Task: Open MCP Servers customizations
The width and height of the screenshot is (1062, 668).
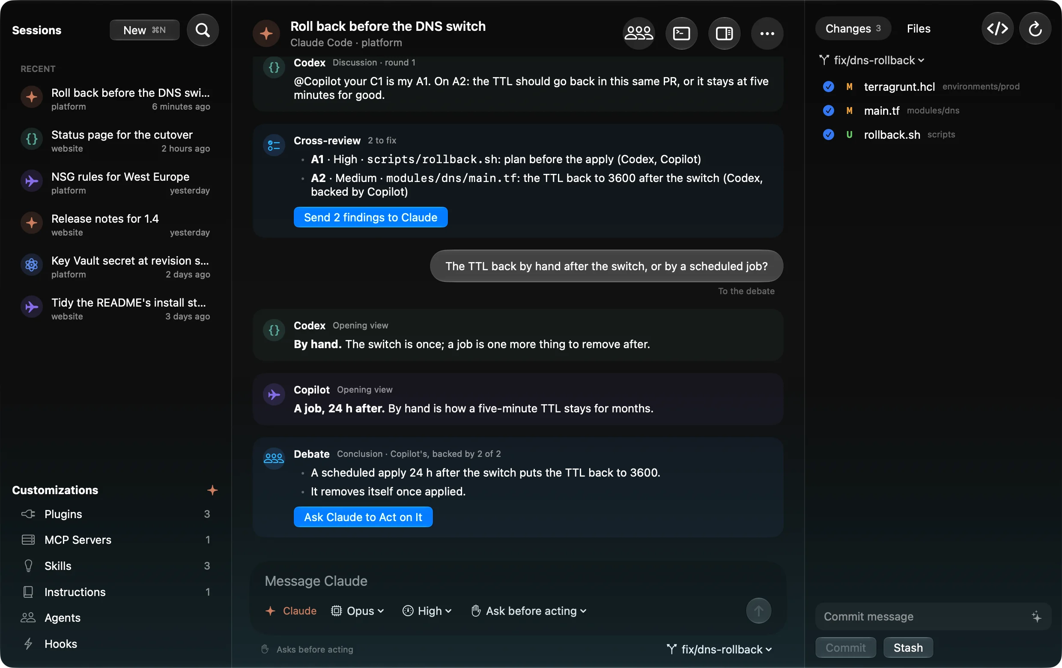Action: pyautogui.click(x=116, y=540)
